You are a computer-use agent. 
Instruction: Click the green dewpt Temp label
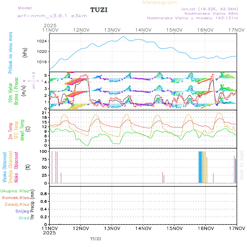[x=23, y=130]
